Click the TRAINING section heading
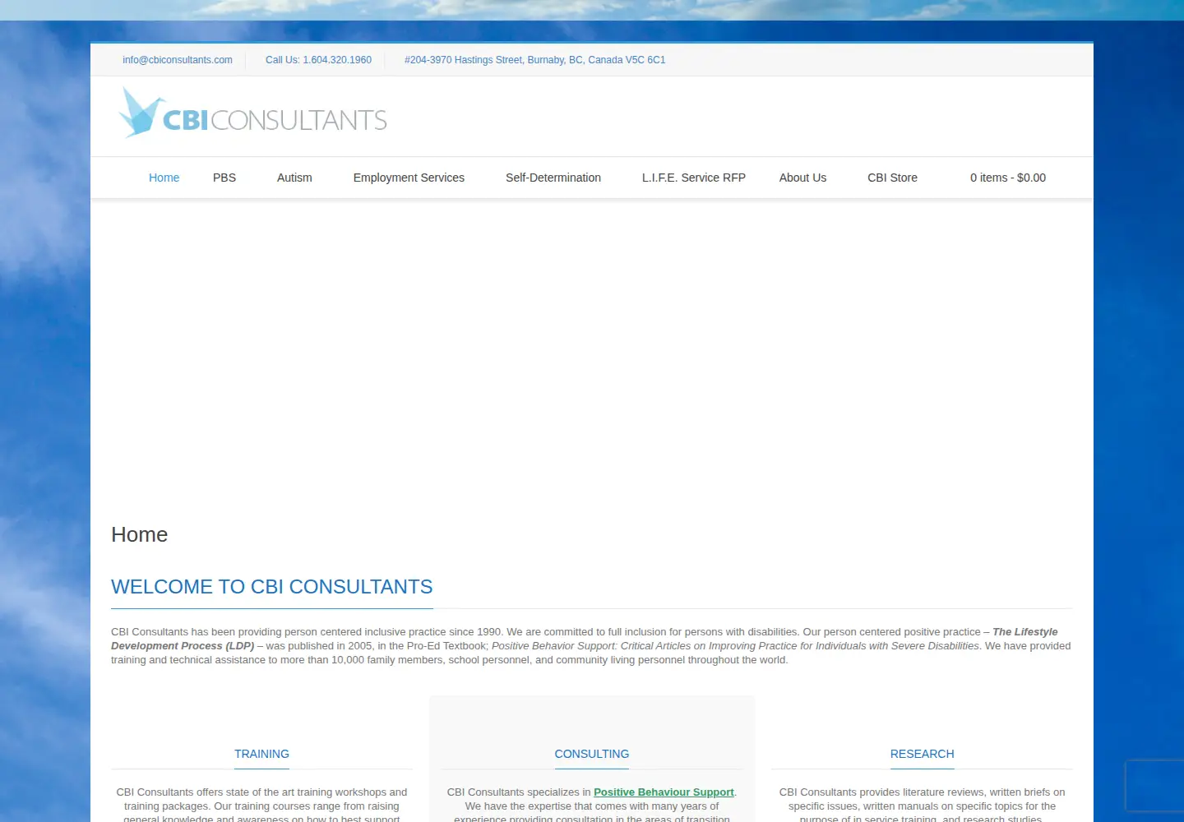Image resolution: width=1184 pixels, height=822 pixels. (261, 754)
